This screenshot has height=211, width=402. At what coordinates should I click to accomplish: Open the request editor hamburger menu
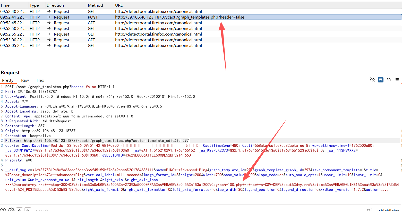[x=397, y=80]
